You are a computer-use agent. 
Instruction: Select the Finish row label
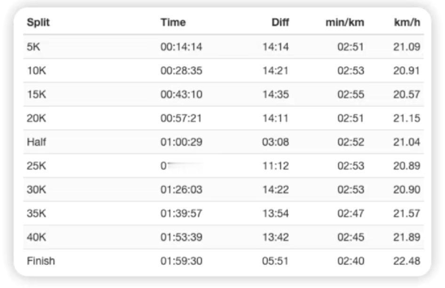point(40,261)
